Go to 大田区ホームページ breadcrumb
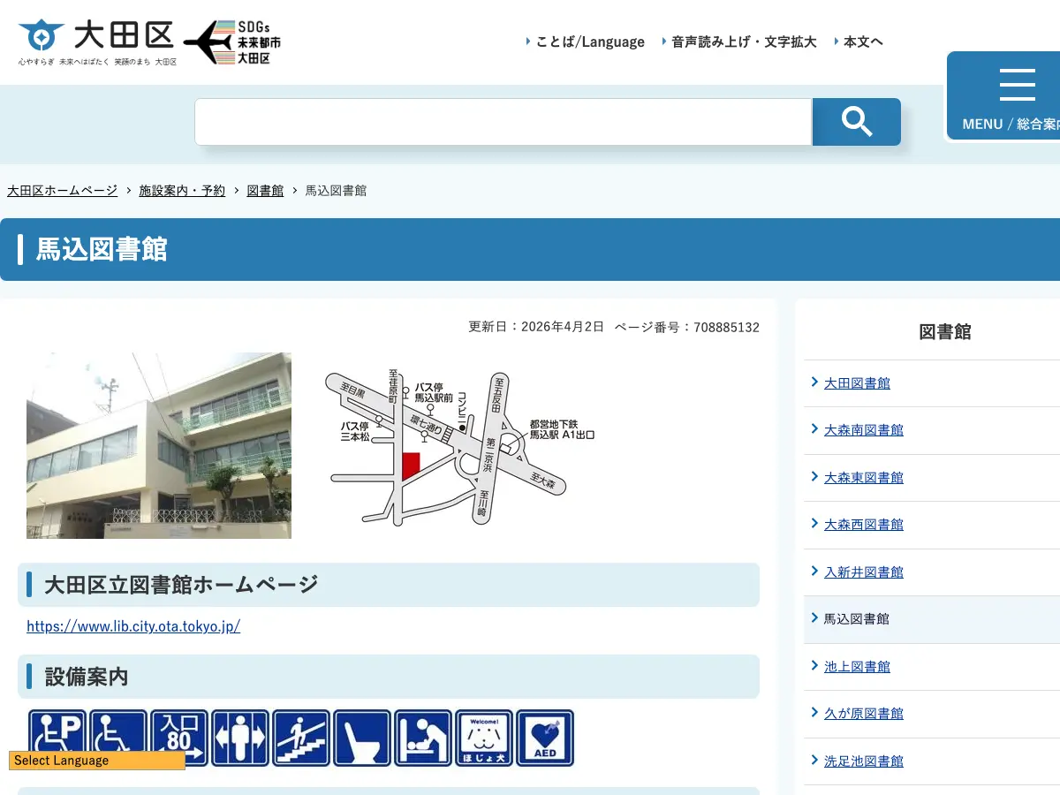 [62, 191]
